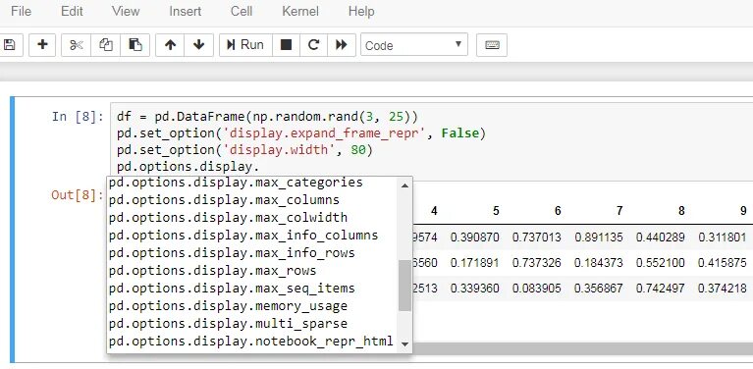This screenshot has width=753, height=369.
Task: Select table cell value 0.552100
Action: tap(661, 263)
